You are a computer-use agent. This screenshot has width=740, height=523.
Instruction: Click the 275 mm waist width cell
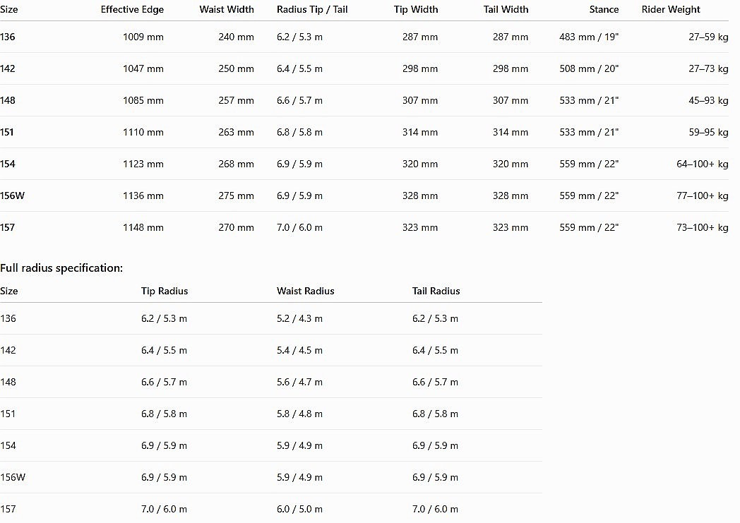236,196
